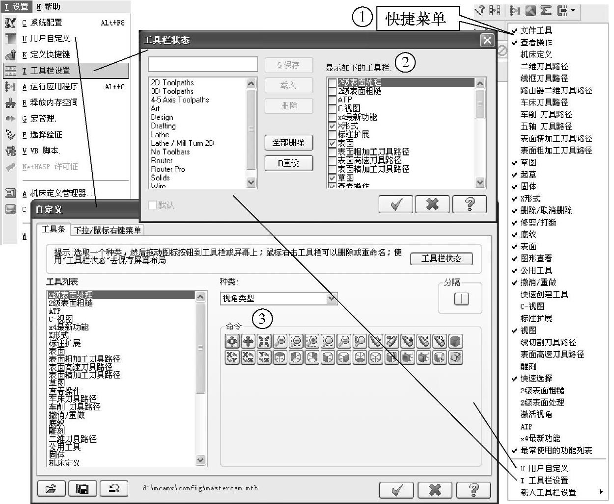
Task: Select 工具栏设置 in the 设置 menu
Action: 66,71
